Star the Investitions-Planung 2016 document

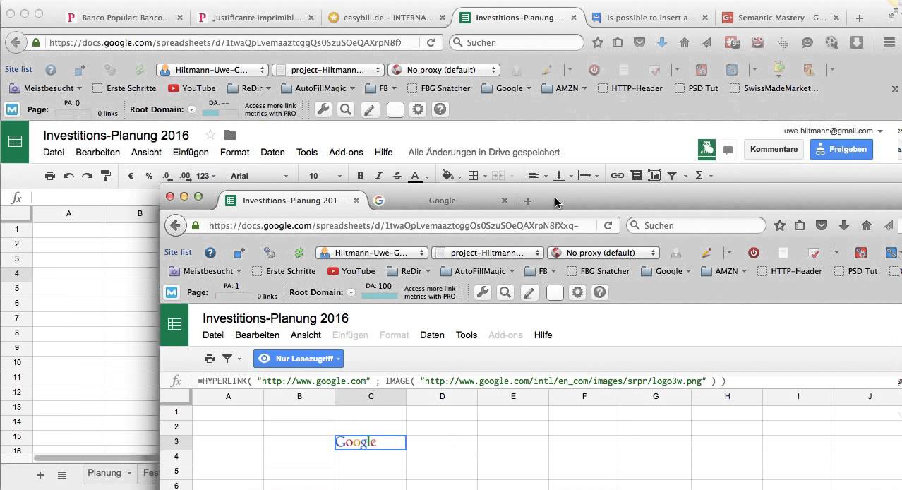(x=210, y=135)
